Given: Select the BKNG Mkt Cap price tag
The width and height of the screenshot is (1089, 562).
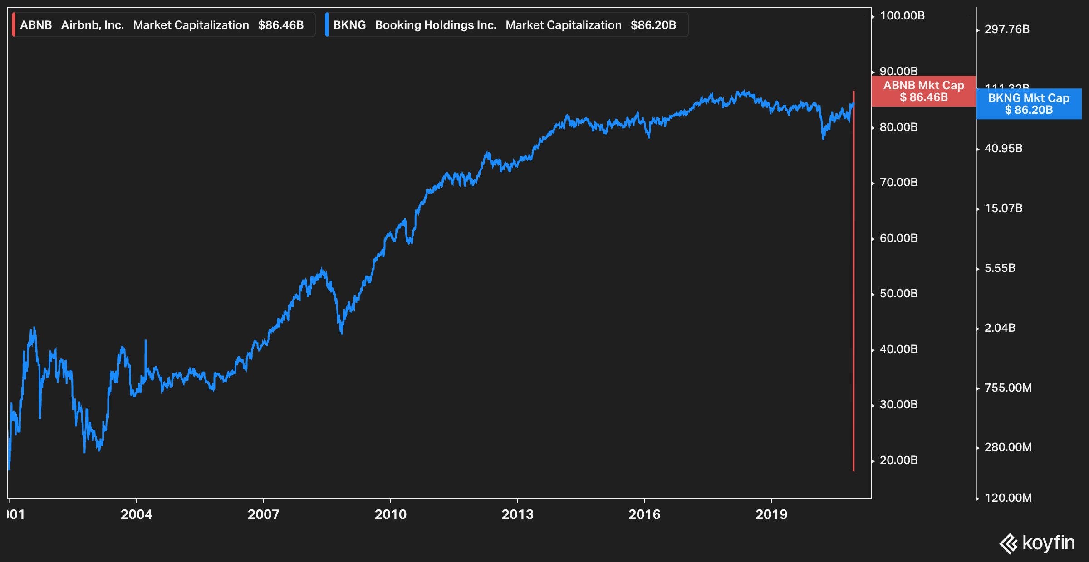Looking at the screenshot, I should pyautogui.click(x=1029, y=104).
